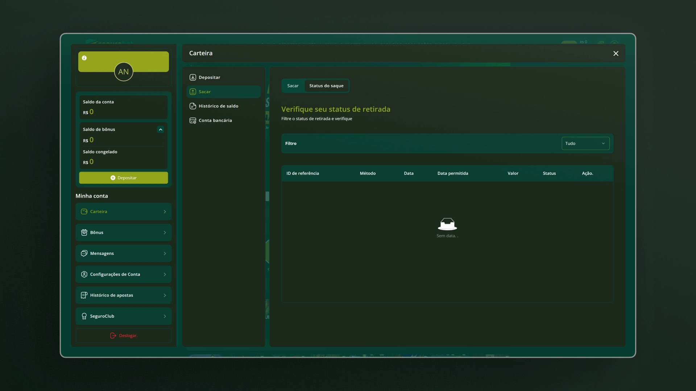Select the Conta bancária card icon
696x391 pixels.
[192, 120]
